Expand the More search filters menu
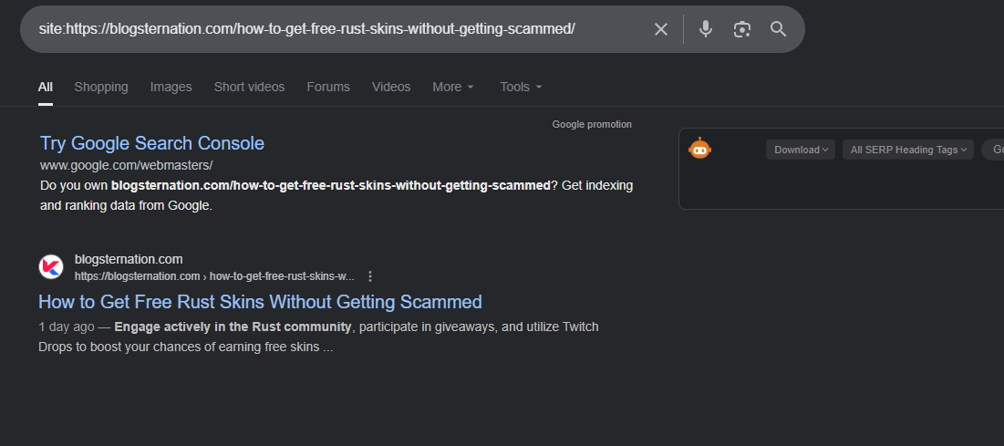1004x446 pixels. tap(453, 87)
